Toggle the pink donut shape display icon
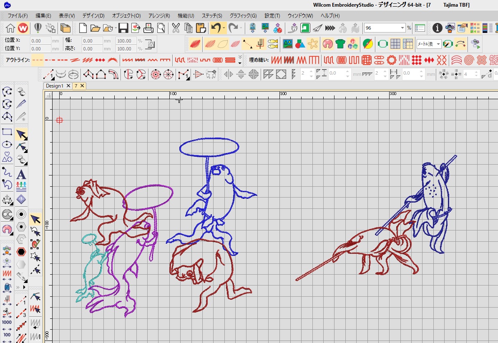Screen dimensions: 498x343 [x=327, y=44]
